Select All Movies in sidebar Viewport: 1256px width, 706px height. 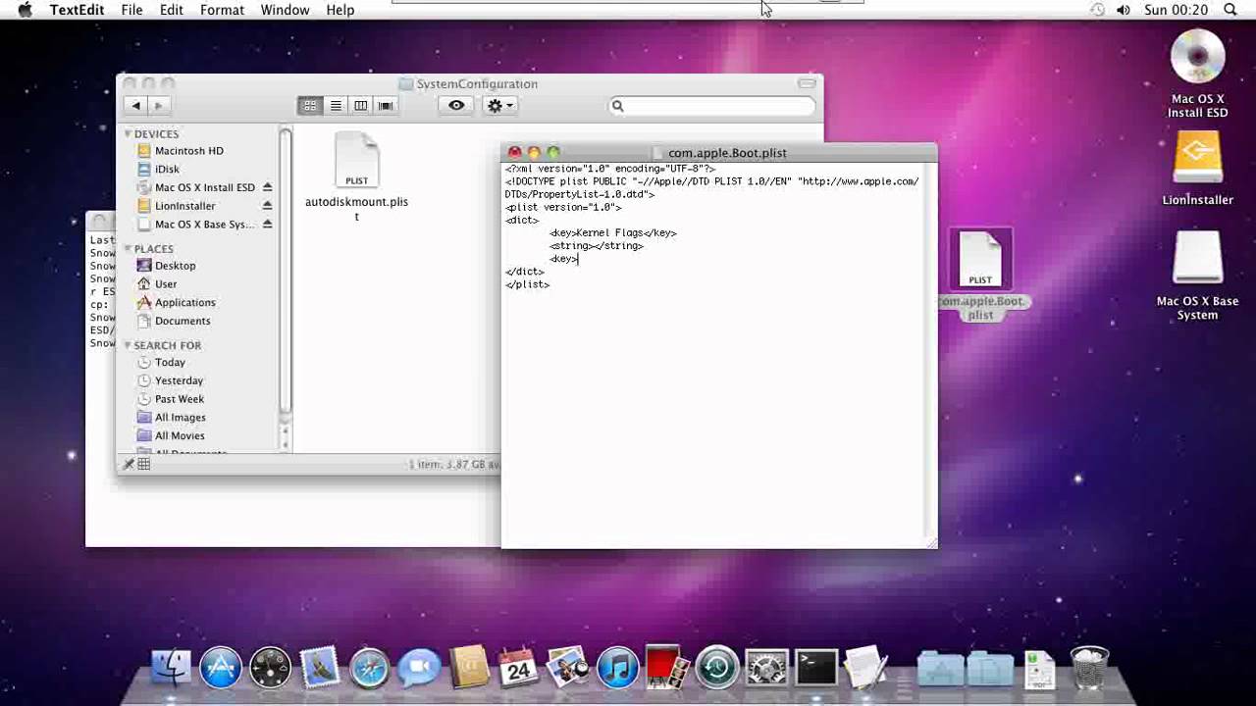pos(180,435)
